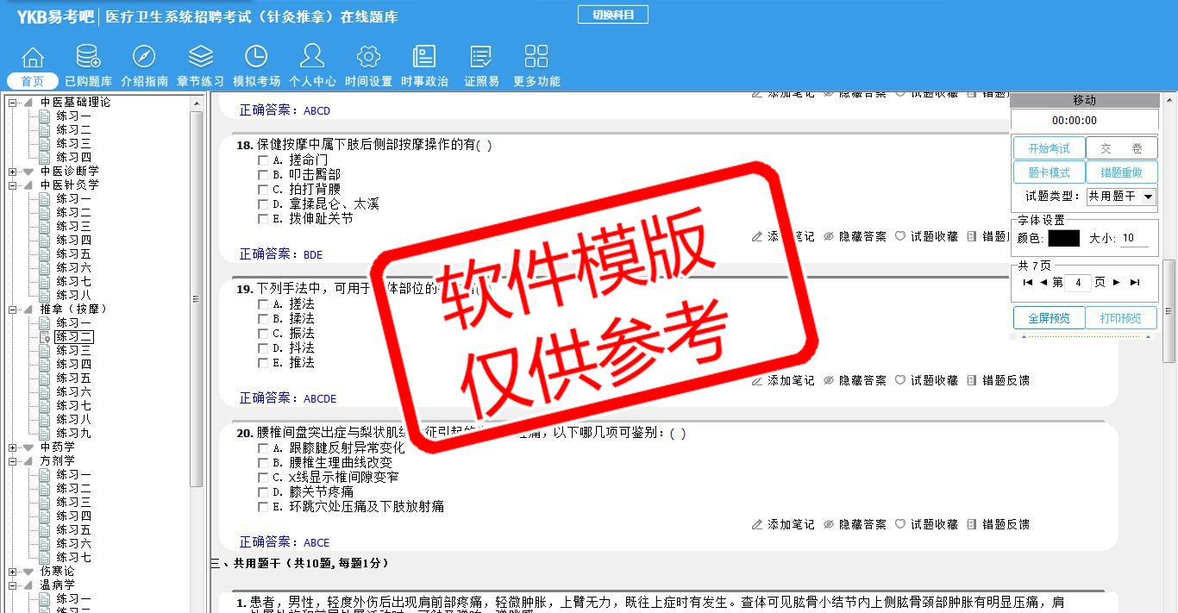Open the 已购题库 database icon
Screen dimensions: 1178x613
[x=88, y=58]
